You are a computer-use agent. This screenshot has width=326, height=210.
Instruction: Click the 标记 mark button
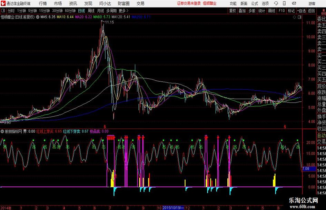tap(291, 11)
